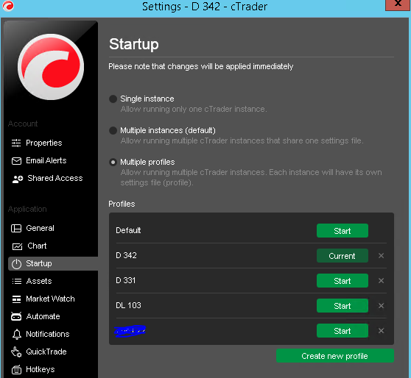Open the Email Alerts section

tap(46, 160)
